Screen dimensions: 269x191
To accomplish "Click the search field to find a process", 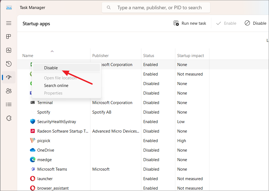I will point(156,7).
